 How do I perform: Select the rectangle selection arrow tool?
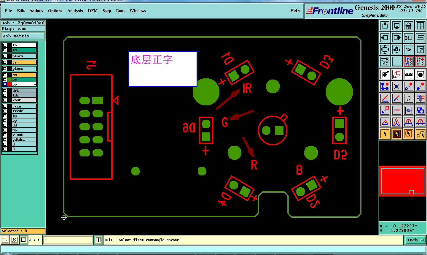coord(397,134)
